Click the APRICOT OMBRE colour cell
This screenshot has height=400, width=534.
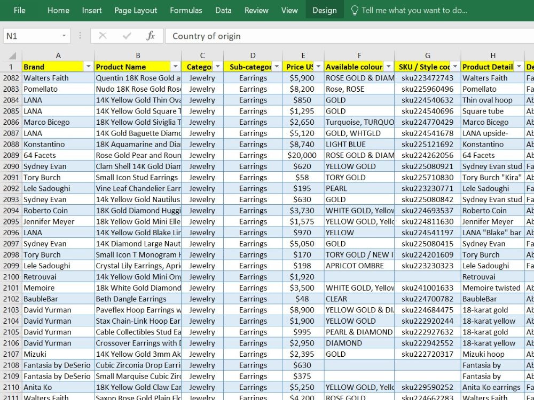tap(359, 266)
